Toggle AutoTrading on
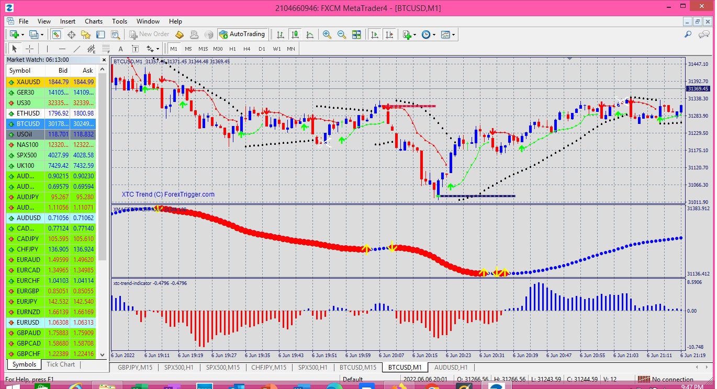Screen dimensions: 717x389 click(x=243, y=35)
